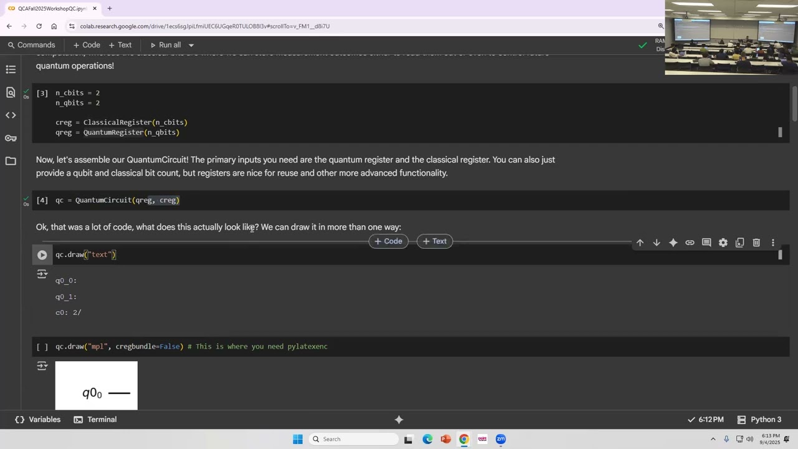Click Run all button
The width and height of the screenshot is (798, 449).
[165, 45]
